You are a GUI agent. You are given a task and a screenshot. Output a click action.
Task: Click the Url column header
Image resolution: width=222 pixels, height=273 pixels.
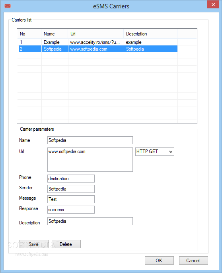click(x=96, y=34)
